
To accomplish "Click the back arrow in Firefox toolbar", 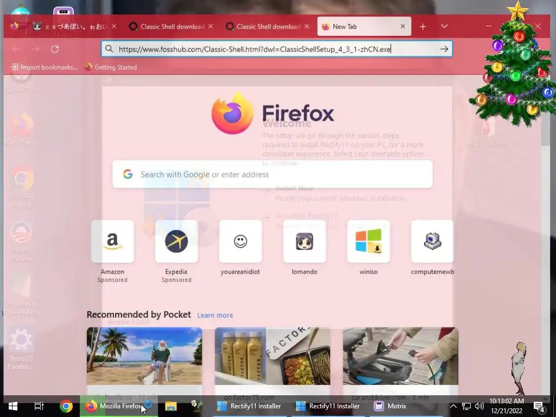I will click(16, 49).
